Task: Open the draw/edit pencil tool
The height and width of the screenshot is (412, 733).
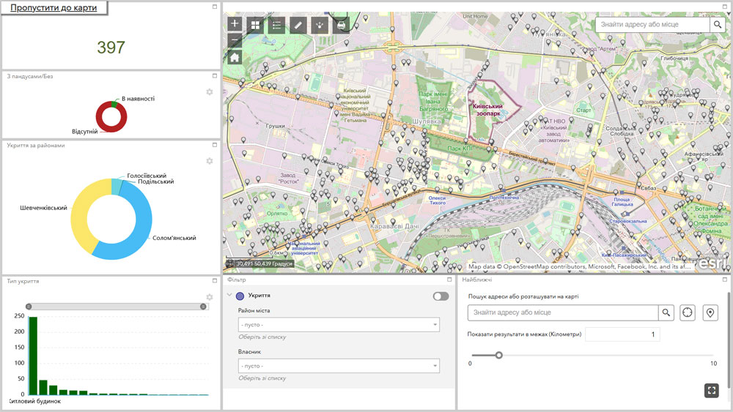Action: pos(298,25)
